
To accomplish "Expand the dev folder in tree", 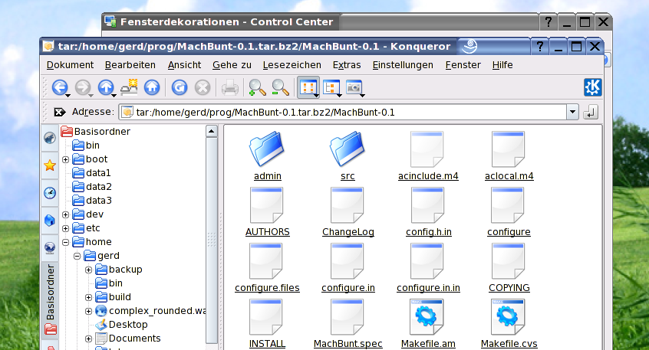I will (x=65, y=214).
